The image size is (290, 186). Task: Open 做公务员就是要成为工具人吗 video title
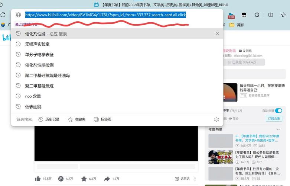point(257,155)
